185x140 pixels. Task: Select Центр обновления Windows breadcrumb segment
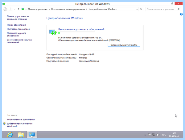coord(102,9)
